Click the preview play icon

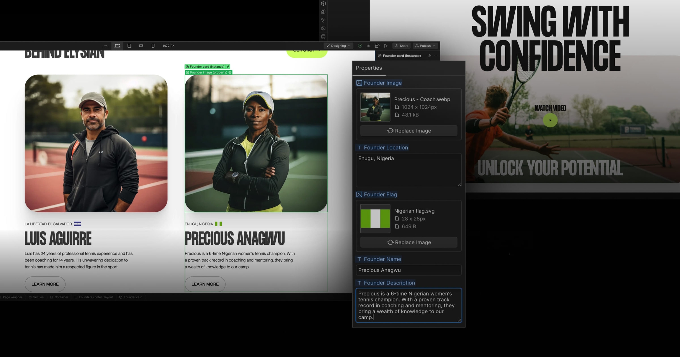tap(386, 46)
